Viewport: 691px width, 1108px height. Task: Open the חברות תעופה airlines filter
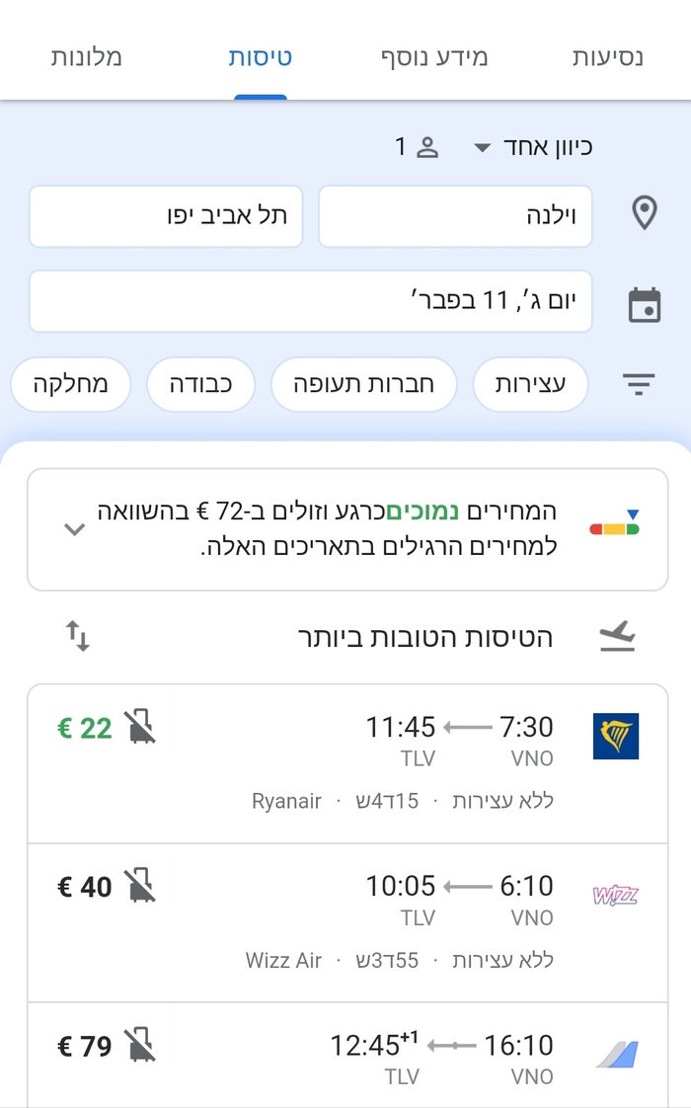point(363,384)
